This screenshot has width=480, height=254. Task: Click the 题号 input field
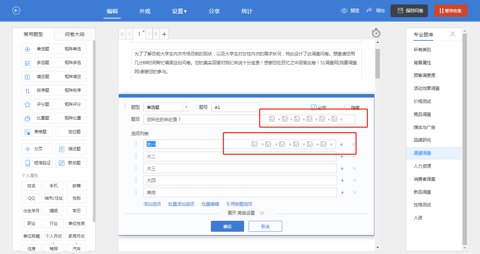(x=235, y=107)
